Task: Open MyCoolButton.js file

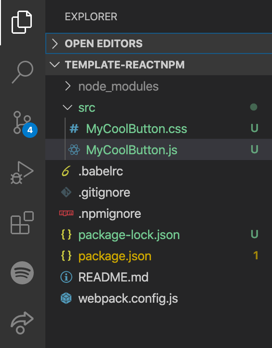Action: click(132, 150)
